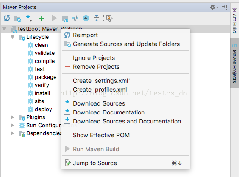
Task: Expand the Dependencies node
Action: click(13, 133)
